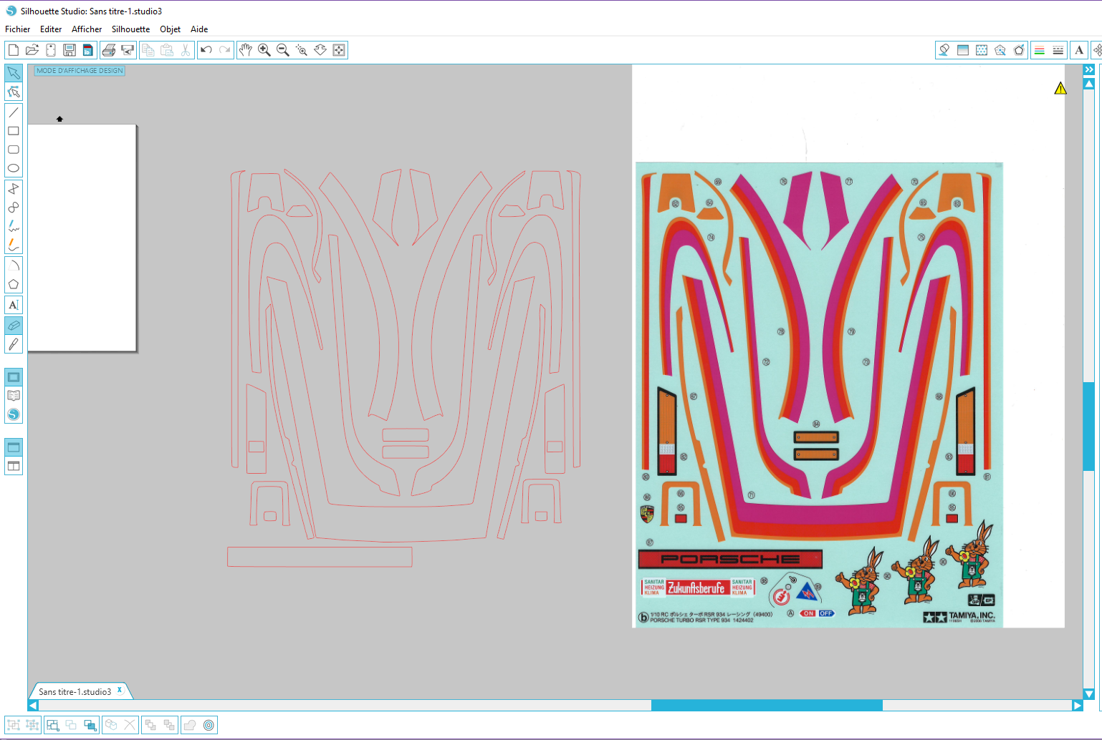The height and width of the screenshot is (740, 1102).
Task: Select the Sans titre-1.studio3 document tab
Action: (75, 692)
